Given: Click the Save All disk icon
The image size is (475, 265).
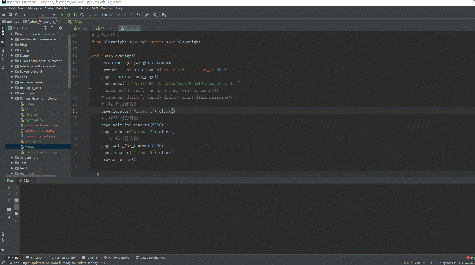Looking at the screenshot, I should (x=10, y=15).
